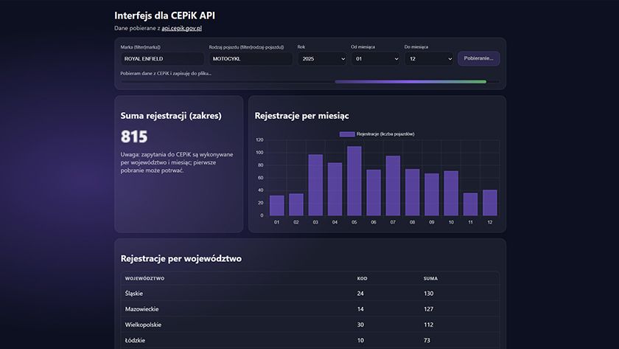Click the Rodzaj pojazdu field with MOTOCYKL

tap(251, 59)
